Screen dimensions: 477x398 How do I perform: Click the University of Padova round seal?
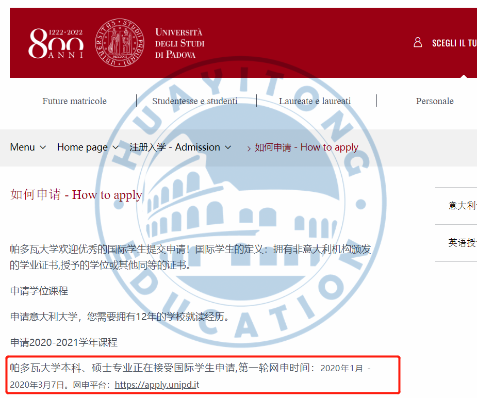coord(119,43)
